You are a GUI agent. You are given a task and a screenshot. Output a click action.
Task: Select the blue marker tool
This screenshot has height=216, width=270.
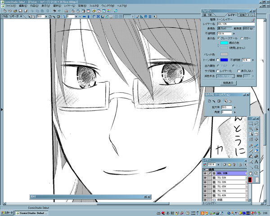click(x=256, y=146)
